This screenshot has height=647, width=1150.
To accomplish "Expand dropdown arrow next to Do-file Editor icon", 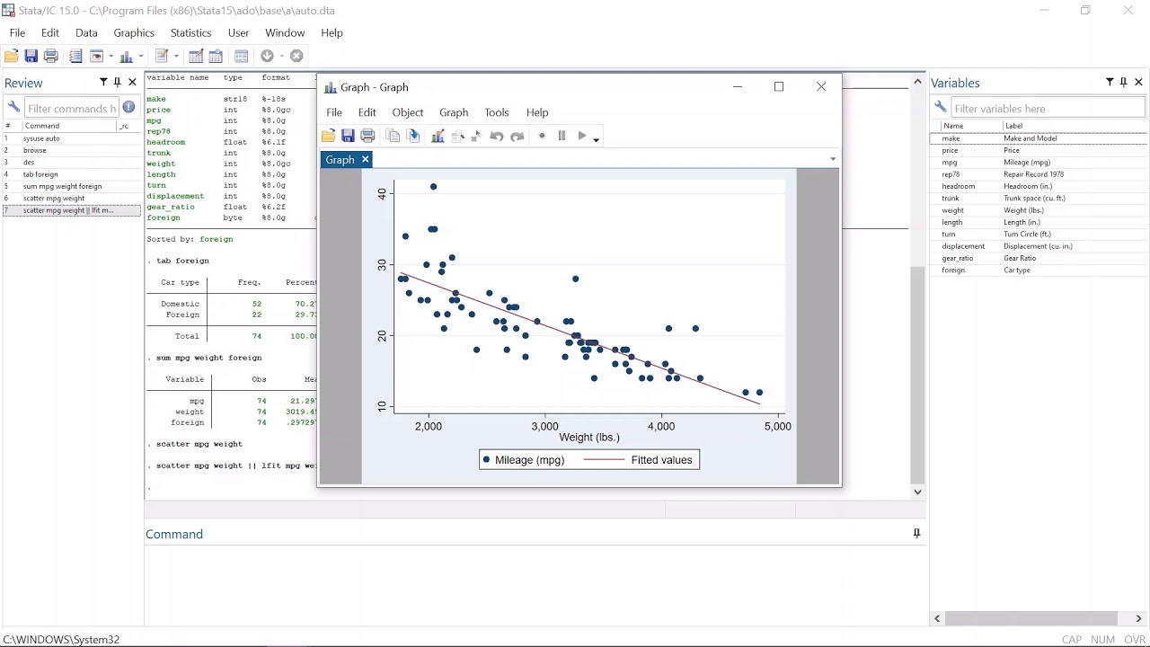I will (176, 57).
